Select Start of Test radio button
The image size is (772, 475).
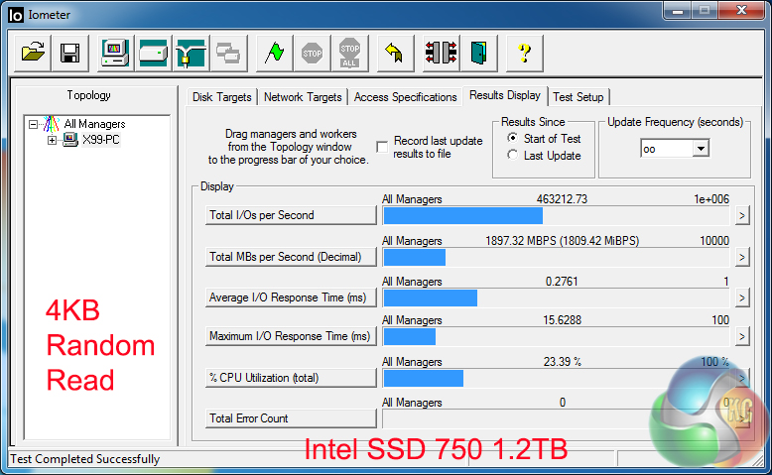pyautogui.click(x=513, y=138)
